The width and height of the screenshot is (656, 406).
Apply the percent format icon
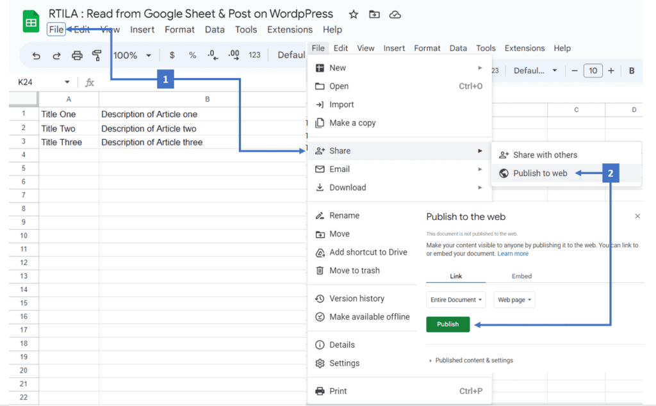click(192, 55)
